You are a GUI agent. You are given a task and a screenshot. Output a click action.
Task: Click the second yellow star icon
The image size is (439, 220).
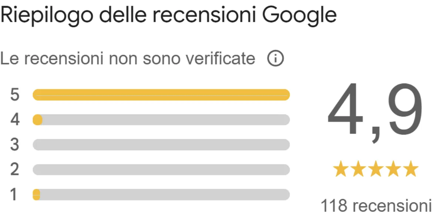[358, 169]
